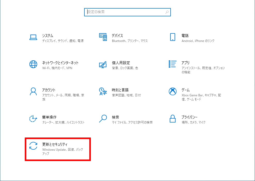The height and width of the screenshot is (181, 255).
Task: Click the 個人用設定 paintbrush icon
Action: pos(103,65)
